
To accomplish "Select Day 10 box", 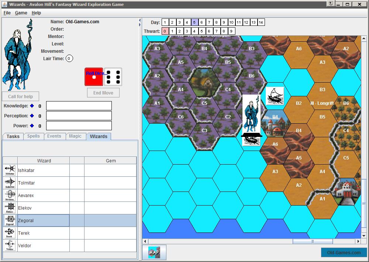I will [x=231, y=23].
